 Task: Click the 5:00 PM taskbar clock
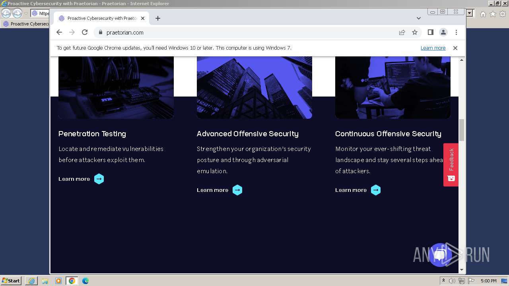tap(488, 281)
